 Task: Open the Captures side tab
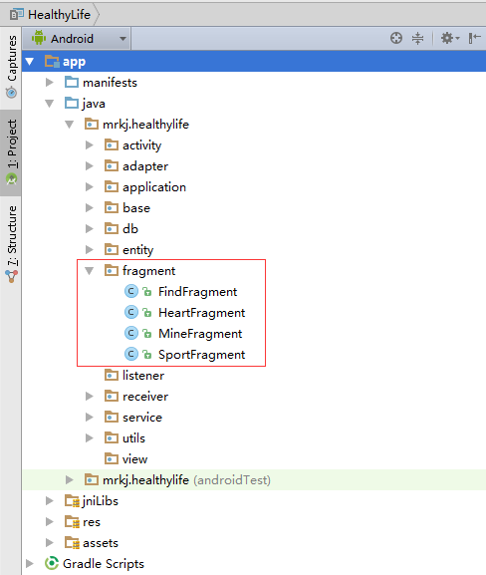[x=11, y=67]
